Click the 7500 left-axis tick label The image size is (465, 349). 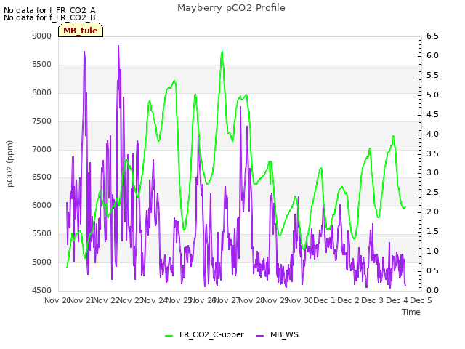[x=42, y=121]
